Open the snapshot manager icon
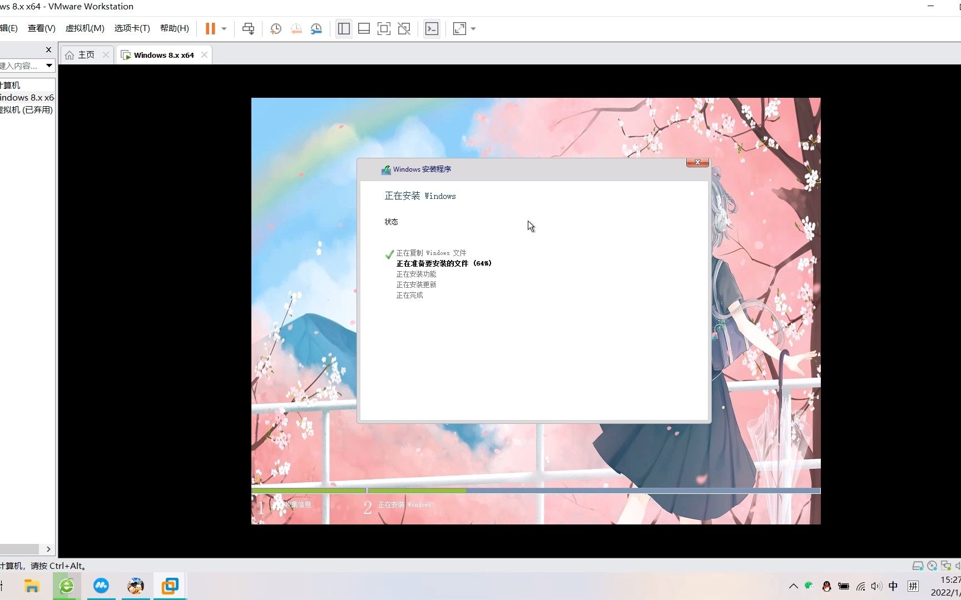Screen dimensions: 961x600 [x=316, y=29]
